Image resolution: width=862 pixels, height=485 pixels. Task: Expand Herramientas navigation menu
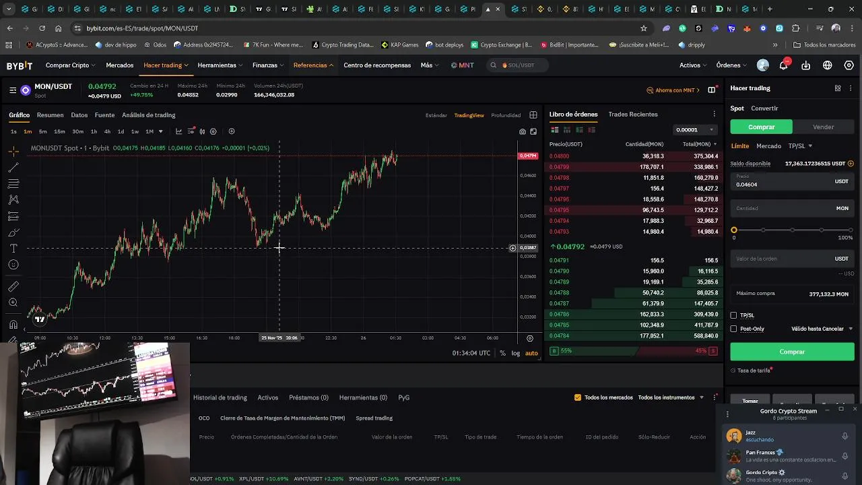coord(220,65)
